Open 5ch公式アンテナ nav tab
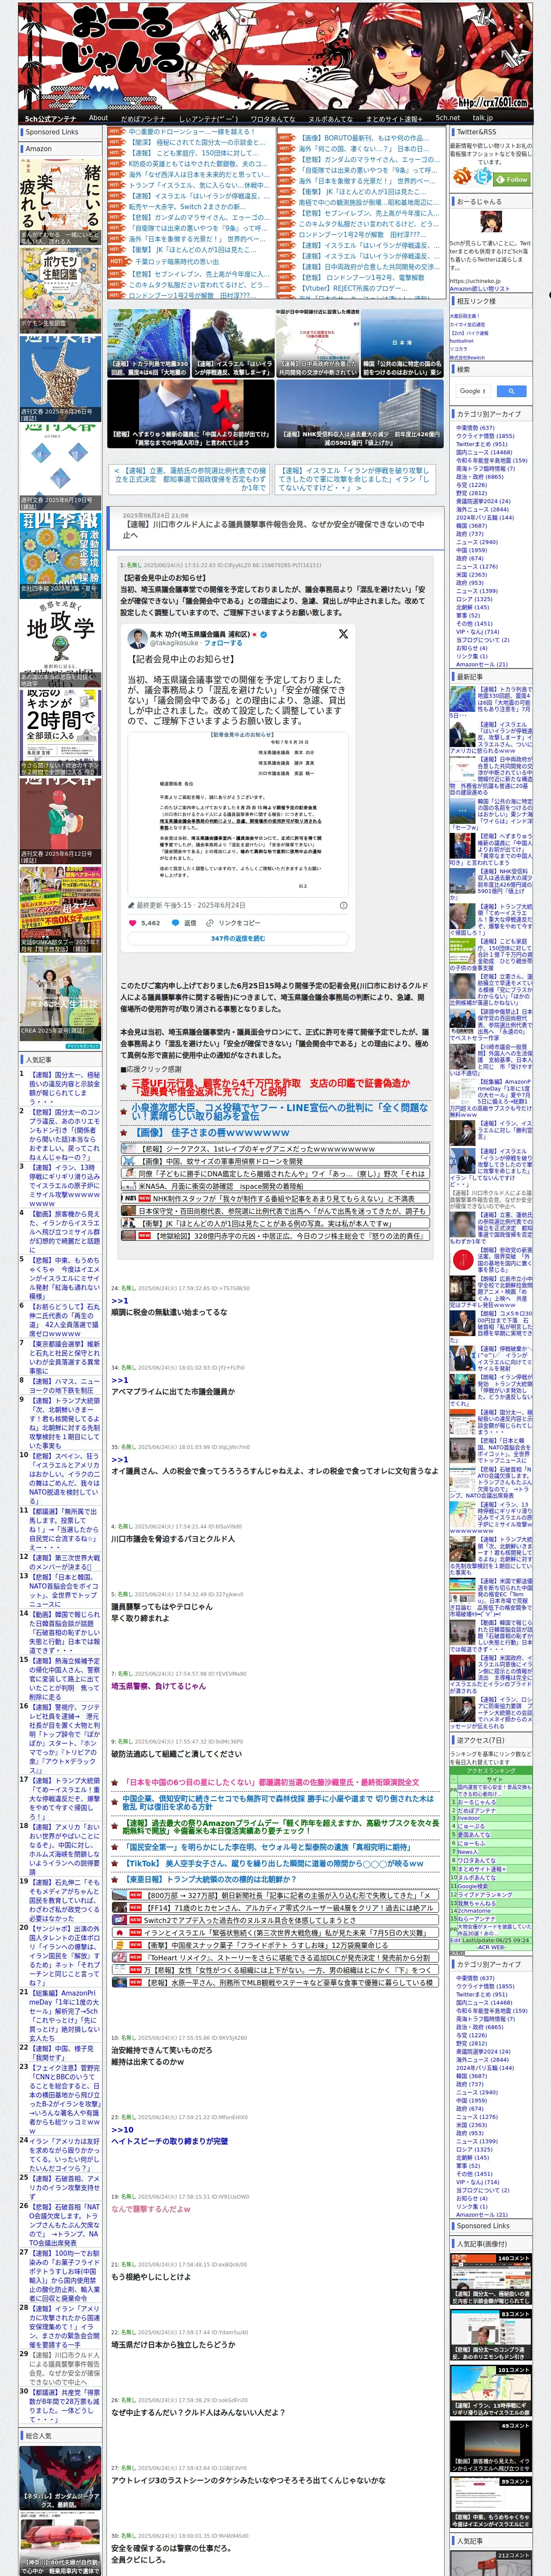Viewport: 551px width, 2576px height. tap(51, 118)
